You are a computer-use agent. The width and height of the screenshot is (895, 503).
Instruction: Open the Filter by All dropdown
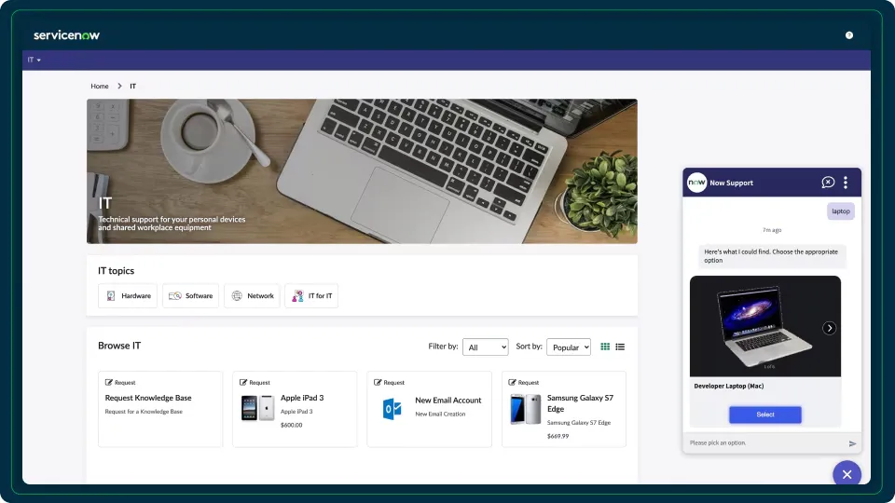point(485,347)
